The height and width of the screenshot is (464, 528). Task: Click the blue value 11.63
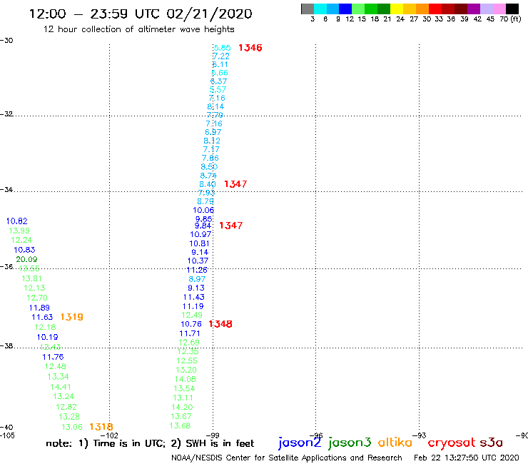point(42,317)
